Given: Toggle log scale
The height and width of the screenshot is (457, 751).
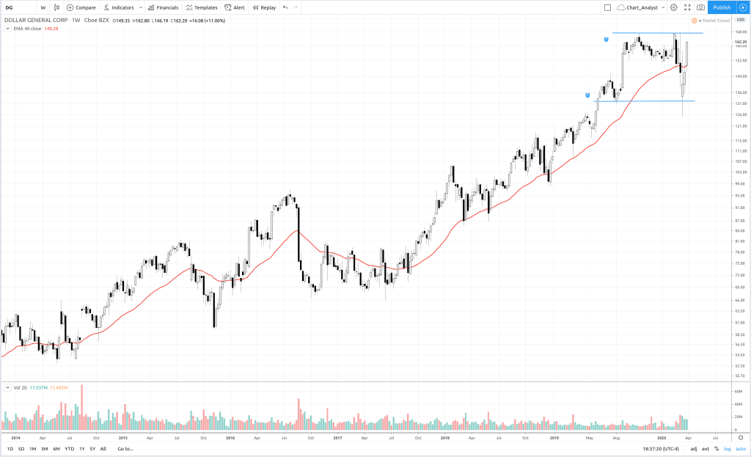Looking at the screenshot, I should coord(728,448).
